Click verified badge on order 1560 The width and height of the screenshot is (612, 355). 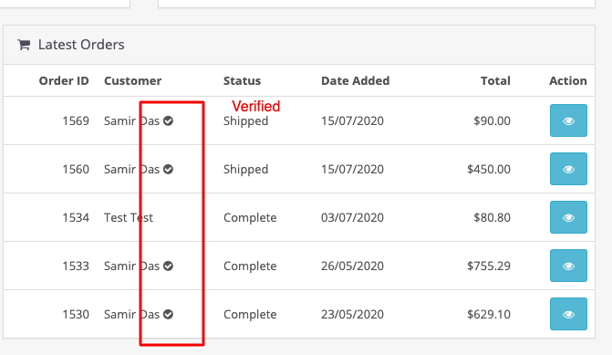tap(168, 170)
